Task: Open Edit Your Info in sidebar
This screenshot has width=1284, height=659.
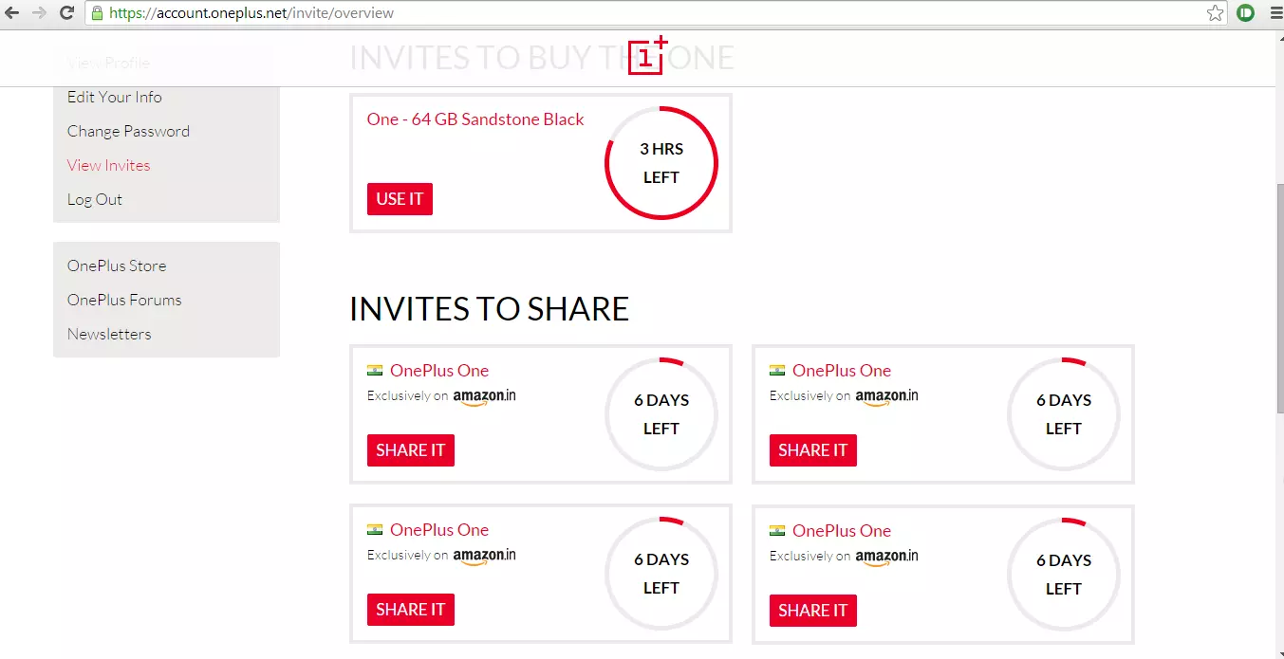Action: pyautogui.click(x=115, y=97)
